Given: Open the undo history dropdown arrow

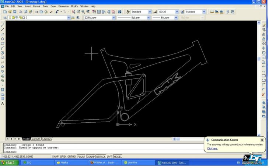Looking at the screenshot, I should coord(61,12).
